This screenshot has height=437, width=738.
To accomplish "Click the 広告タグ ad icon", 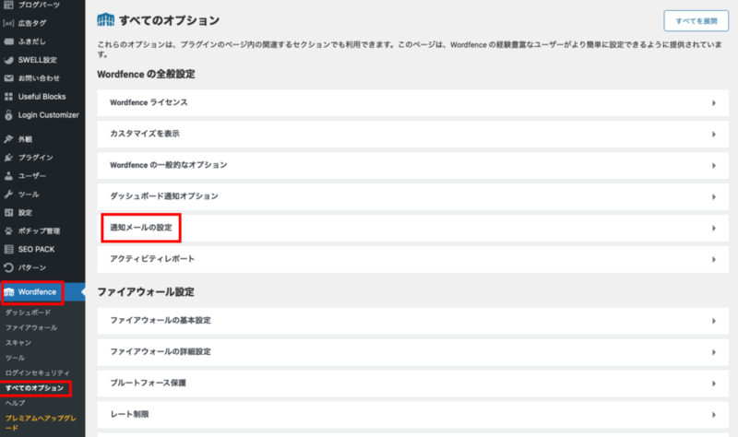I will point(8,23).
